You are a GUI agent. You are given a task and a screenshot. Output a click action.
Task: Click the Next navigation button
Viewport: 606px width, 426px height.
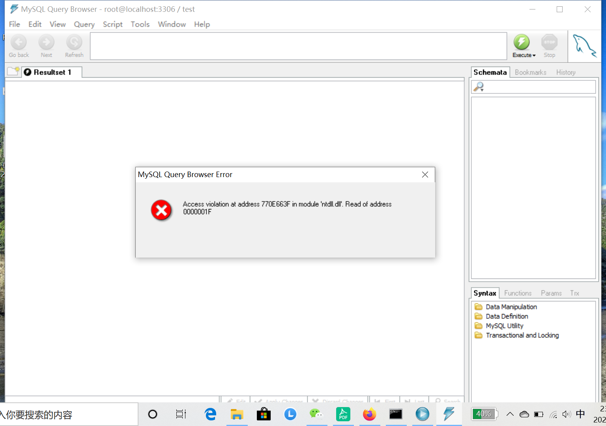(46, 46)
